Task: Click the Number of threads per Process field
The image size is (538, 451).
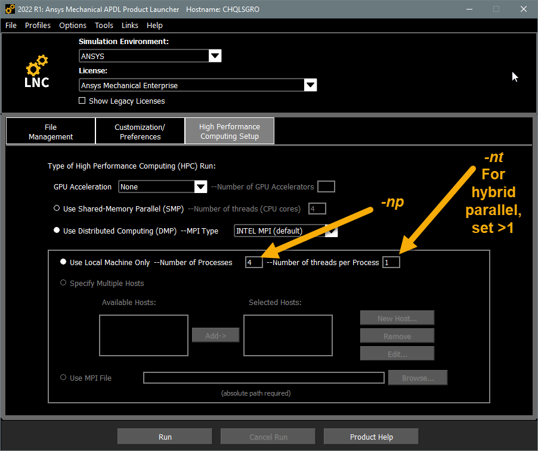Action: tap(391, 262)
